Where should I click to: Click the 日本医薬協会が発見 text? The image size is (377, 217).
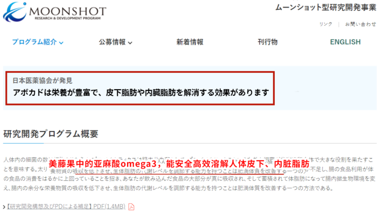point(42,80)
